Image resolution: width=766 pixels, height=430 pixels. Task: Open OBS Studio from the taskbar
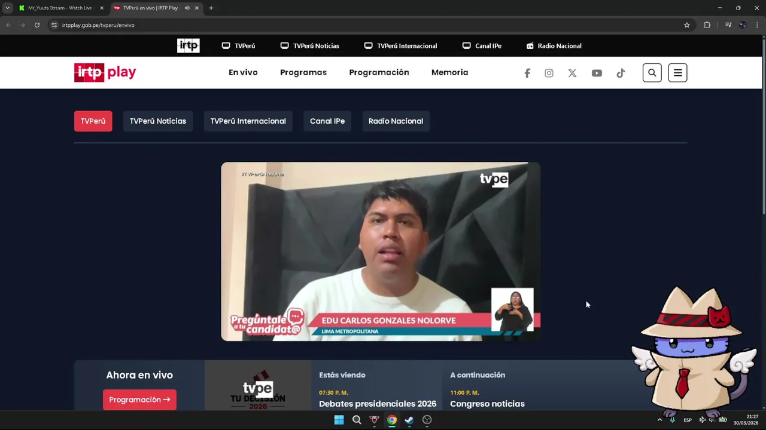pyautogui.click(x=427, y=420)
